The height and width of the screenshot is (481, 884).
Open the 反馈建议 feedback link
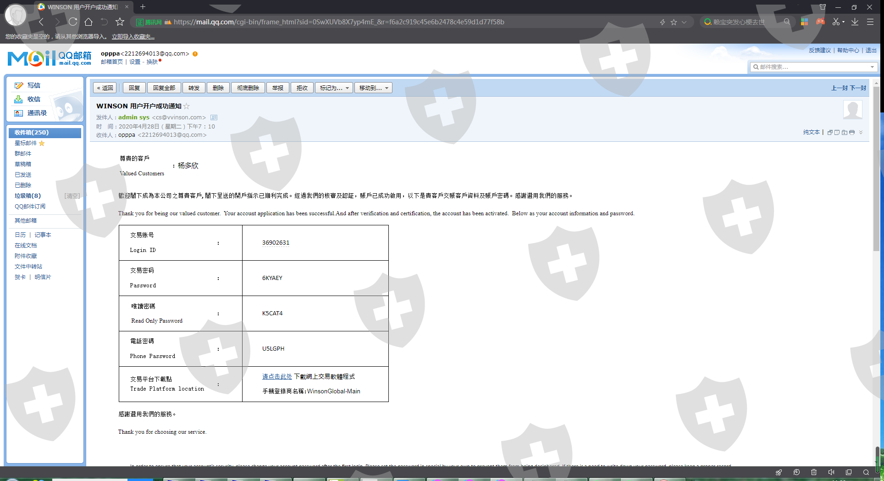click(x=820, y=50)
